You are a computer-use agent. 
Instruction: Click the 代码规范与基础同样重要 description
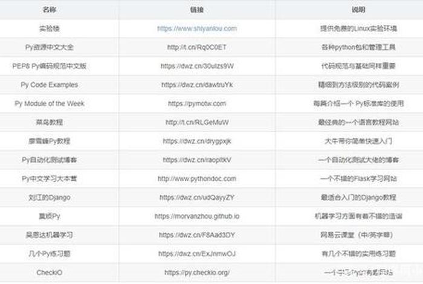(x=358, y=66)
